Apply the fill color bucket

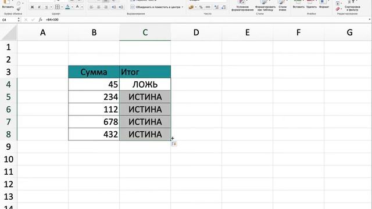click(x=67, y=7)
